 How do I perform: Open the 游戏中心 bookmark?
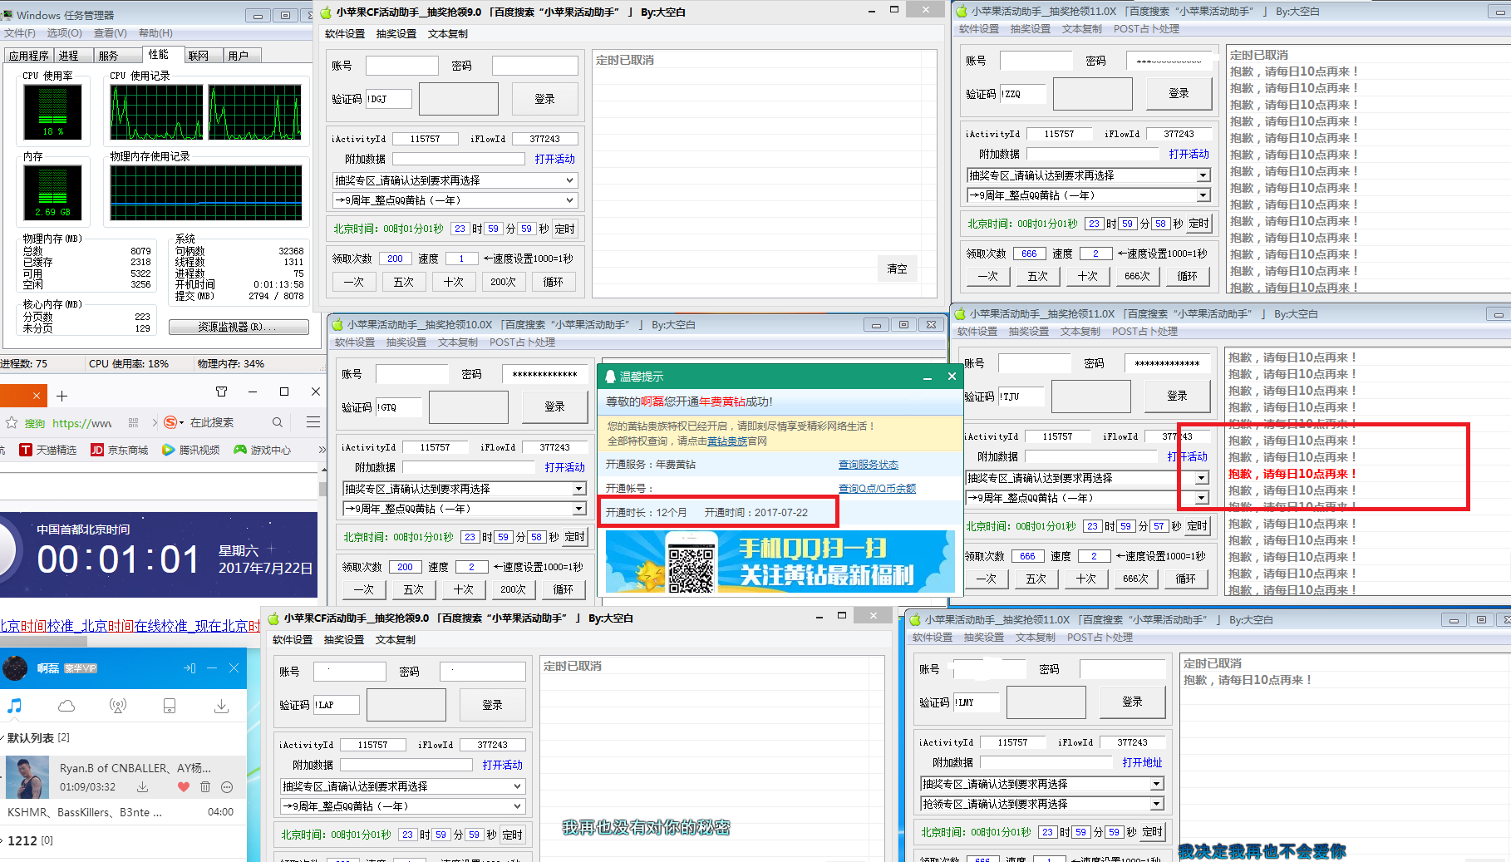(263, 450)
